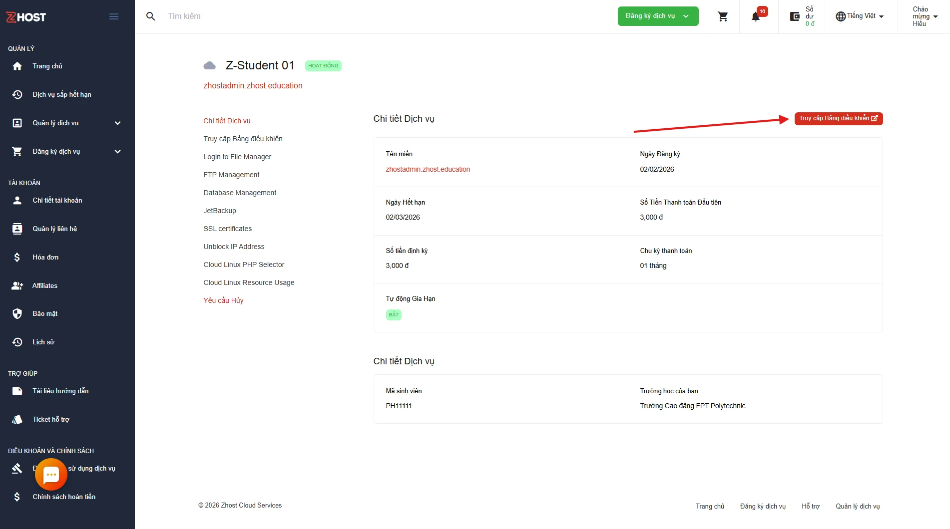Open the Tên miền domain link
Viewport: 950px width, 529px height.
[428, 170]
